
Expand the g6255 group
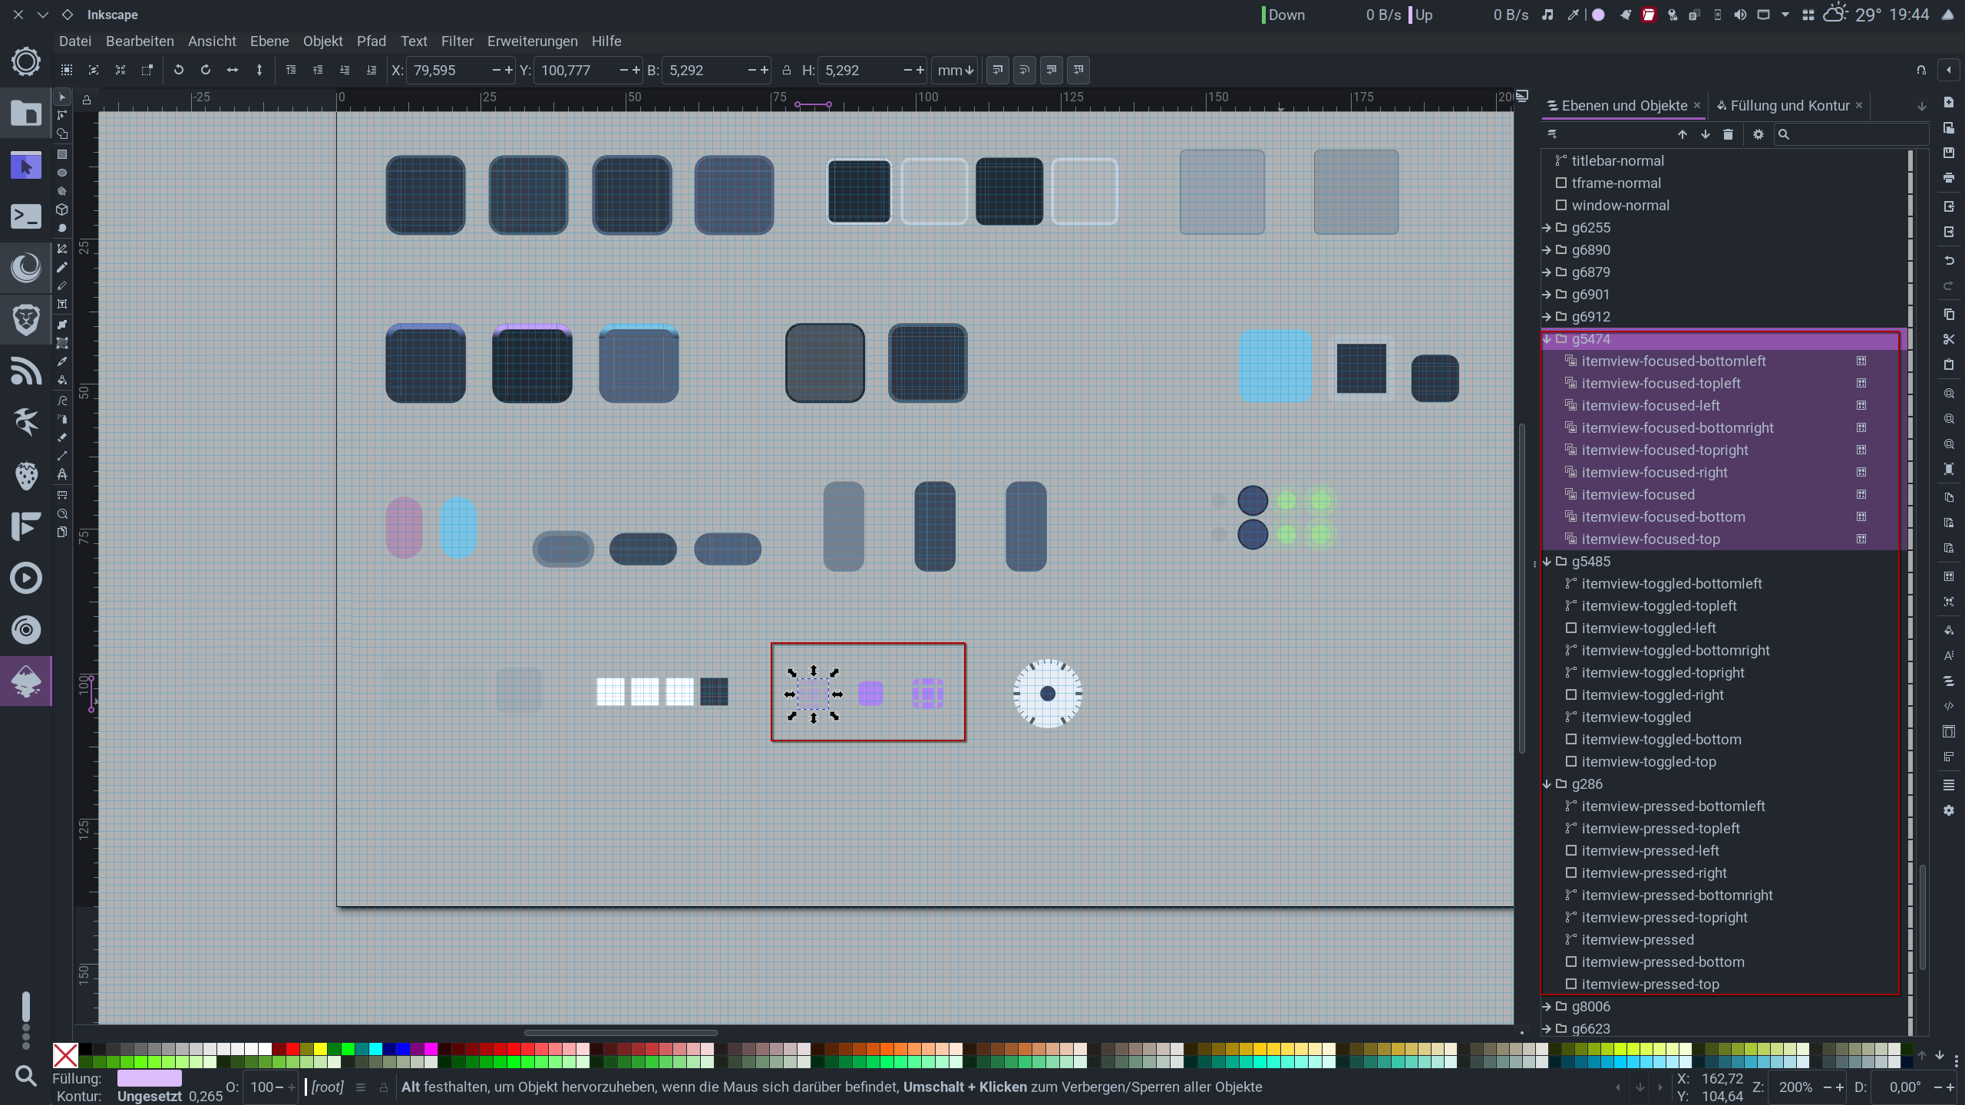(x=1547, y=228)
